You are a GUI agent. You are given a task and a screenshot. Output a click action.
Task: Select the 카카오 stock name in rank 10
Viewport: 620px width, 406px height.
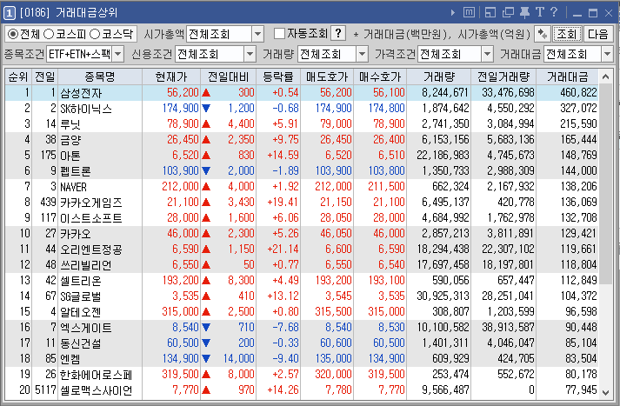coord(76,234)
